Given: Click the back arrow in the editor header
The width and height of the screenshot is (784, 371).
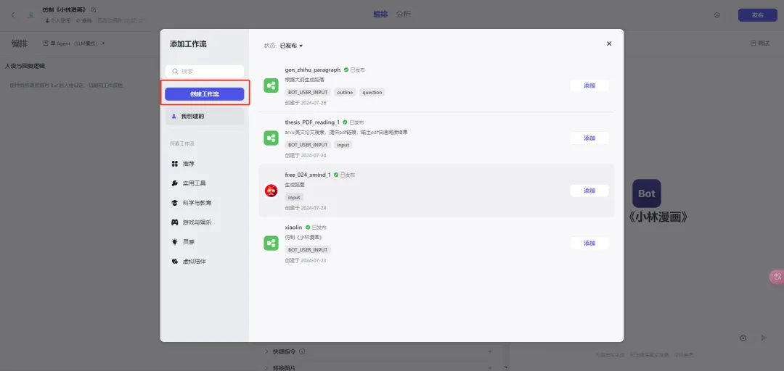Looking at the screenshot, I should 13,15.
